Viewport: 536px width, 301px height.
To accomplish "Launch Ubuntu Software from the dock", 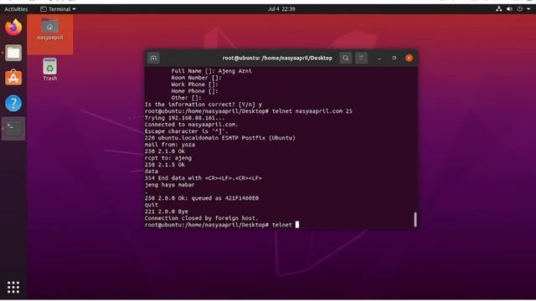I will [13, 78].
